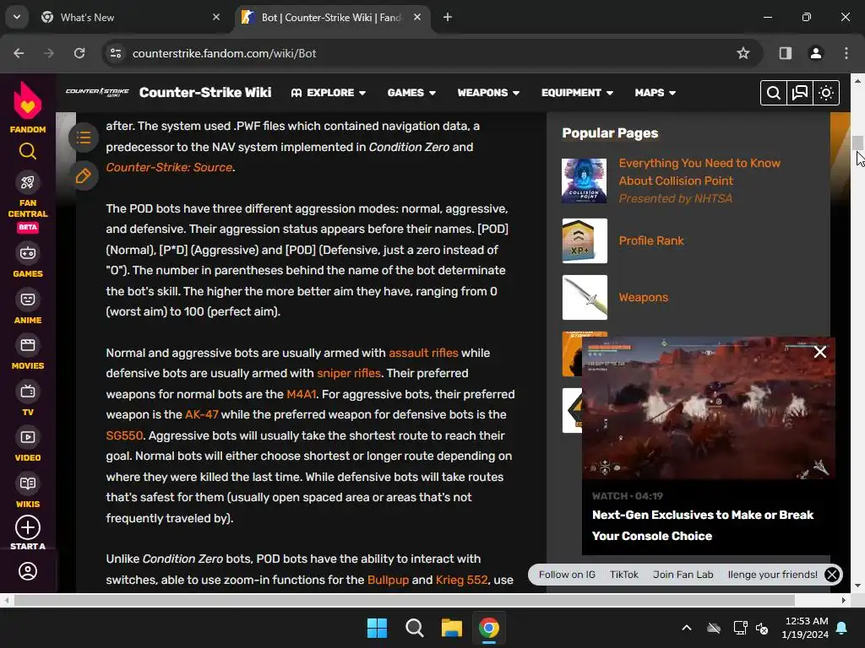865x648 pixels.
Task: Open the Movies clapperboard icon
Action: (x=28, y=345)
